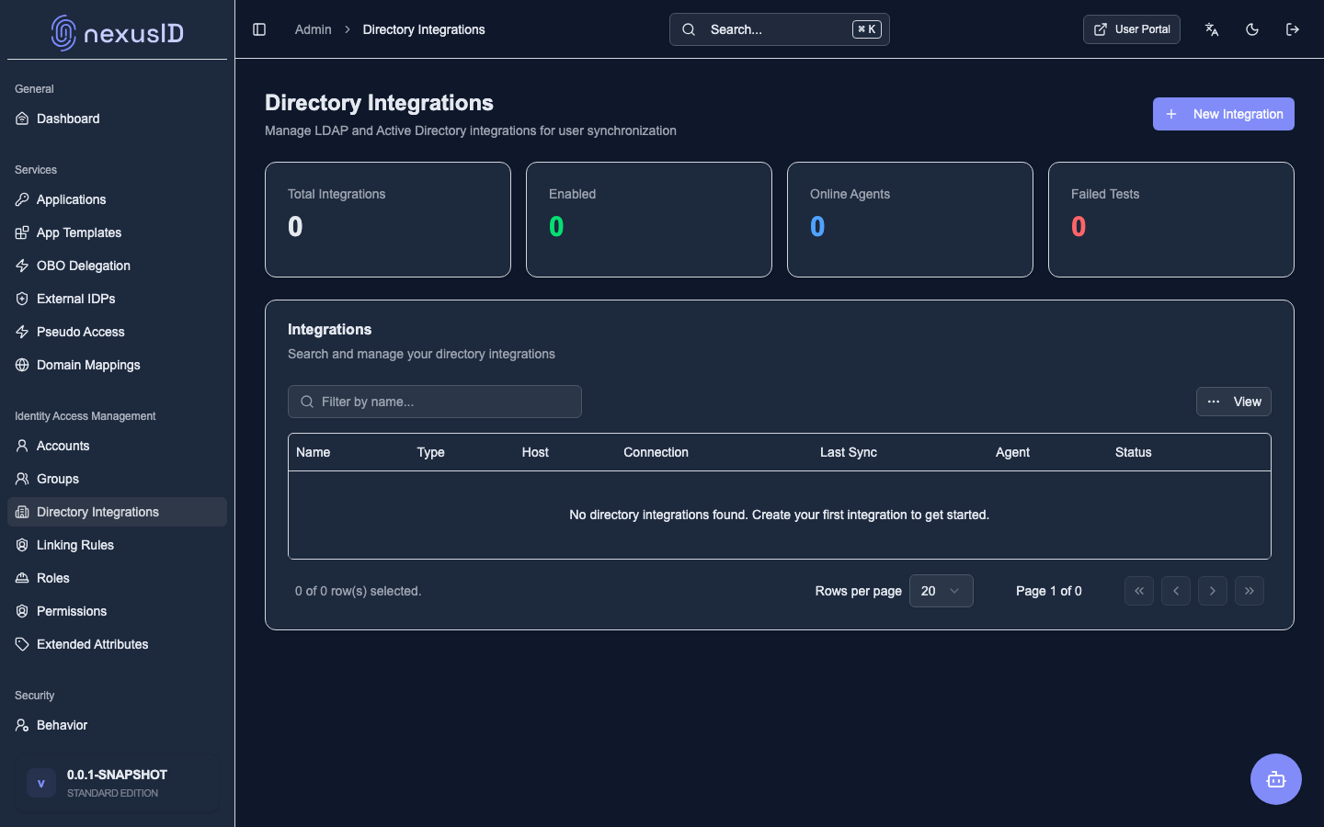This screenshot has width=1324, height=827.
Task: Click the App Templates icon
Action: pos(22,232)
